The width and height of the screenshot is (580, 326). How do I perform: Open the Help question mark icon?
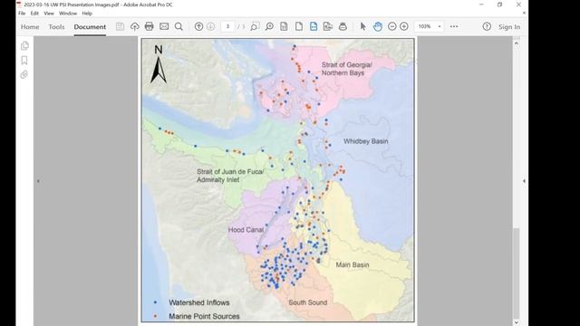(487, 26)
